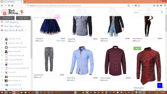Image resolution: width=167 pixels, height=94 pixels.
Task: Expand Computer & Office with plus sign
Action: click(2, 60)
